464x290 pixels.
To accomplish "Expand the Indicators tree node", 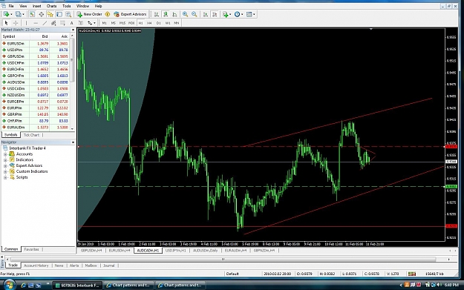I will coord(5,160).
